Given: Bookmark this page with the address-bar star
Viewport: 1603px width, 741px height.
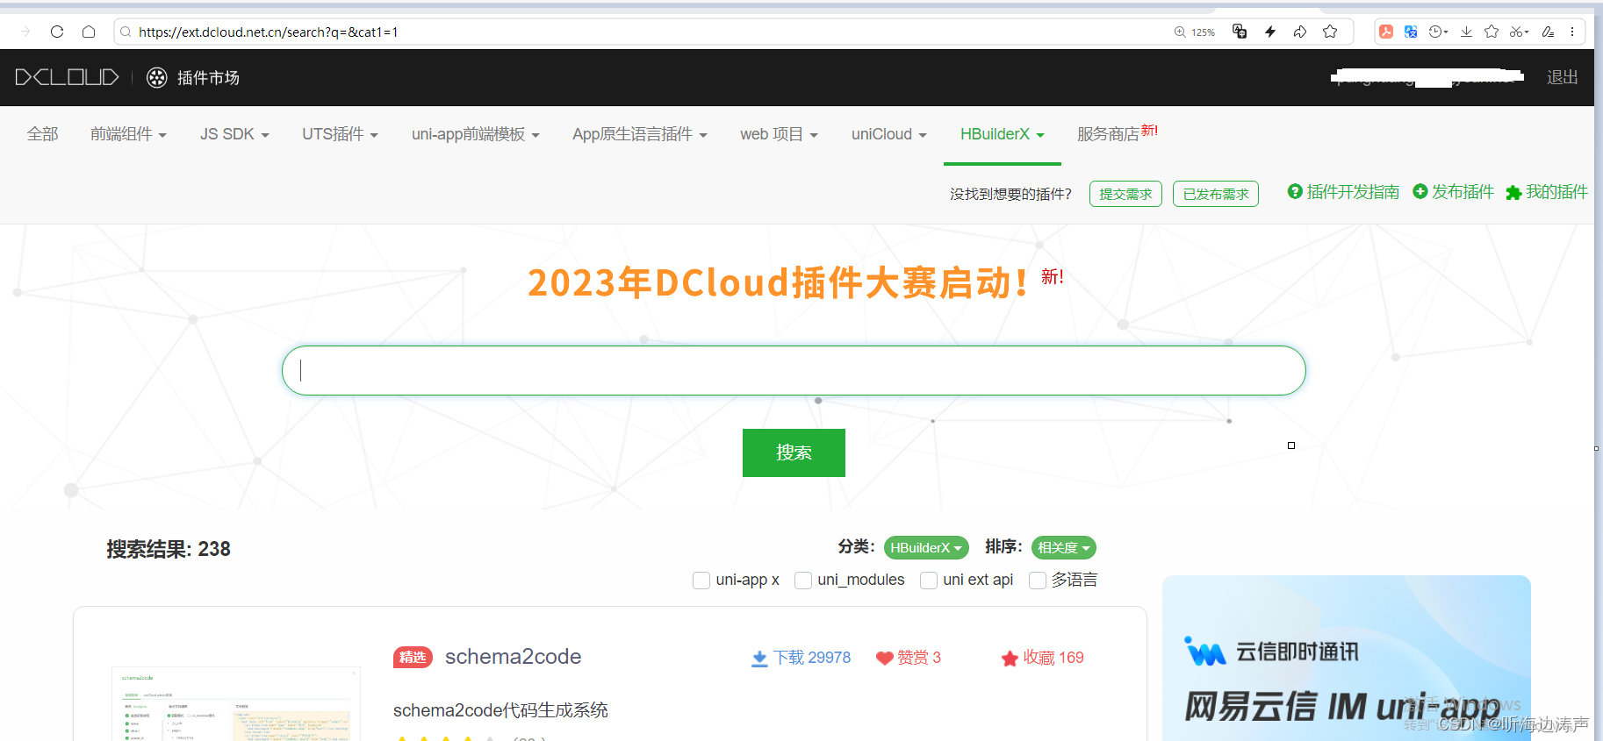Looking at the screenshot, I should (x=1330, y=32).
